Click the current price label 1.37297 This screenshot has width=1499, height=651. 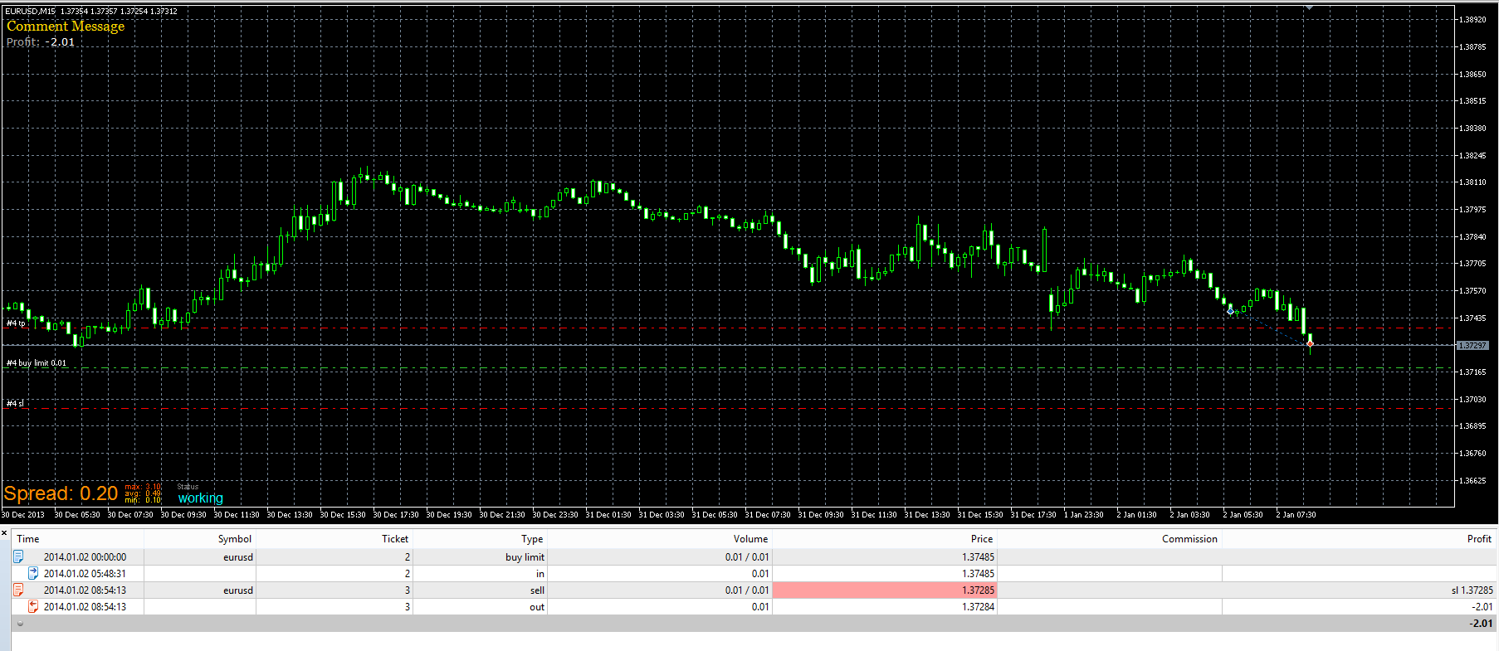tap(1472, 345)
